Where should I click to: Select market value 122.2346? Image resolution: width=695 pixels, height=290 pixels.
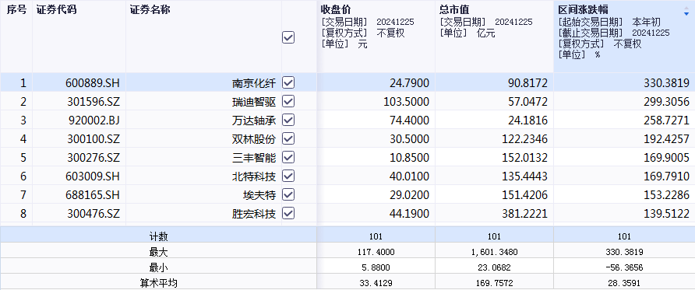(525, 139)
